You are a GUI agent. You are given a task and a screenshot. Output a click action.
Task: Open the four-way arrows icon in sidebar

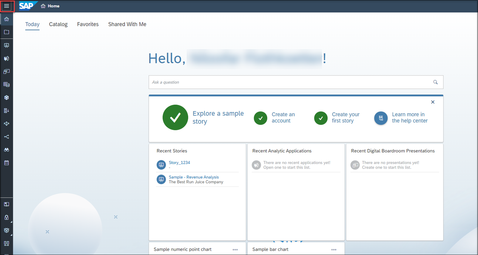click(x=6, y=124)
